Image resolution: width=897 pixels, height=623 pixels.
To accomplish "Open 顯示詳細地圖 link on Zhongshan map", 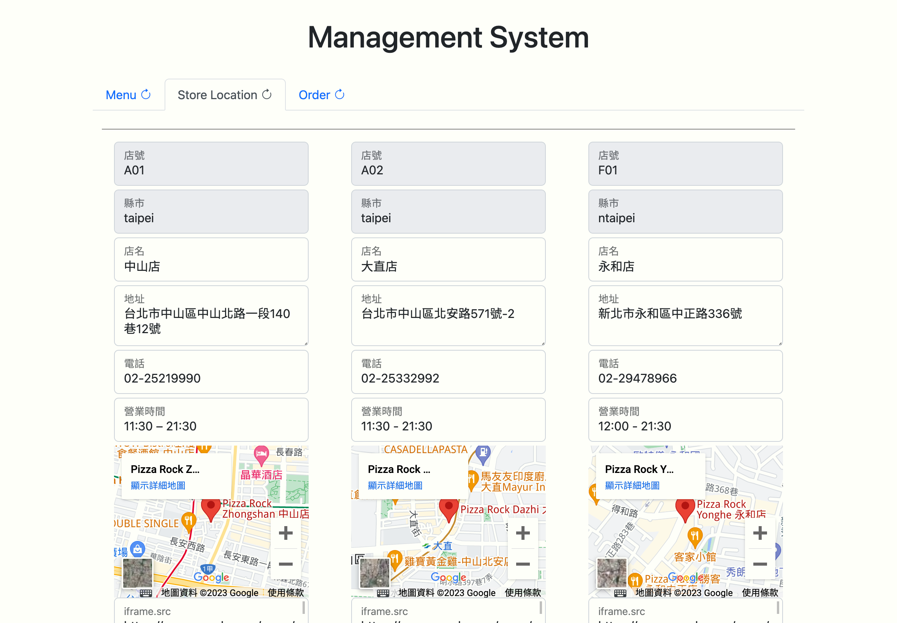I will [x=158, y=485].
